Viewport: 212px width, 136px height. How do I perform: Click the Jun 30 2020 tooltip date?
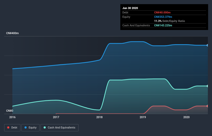pyautogui.click(x=130, y=8)
